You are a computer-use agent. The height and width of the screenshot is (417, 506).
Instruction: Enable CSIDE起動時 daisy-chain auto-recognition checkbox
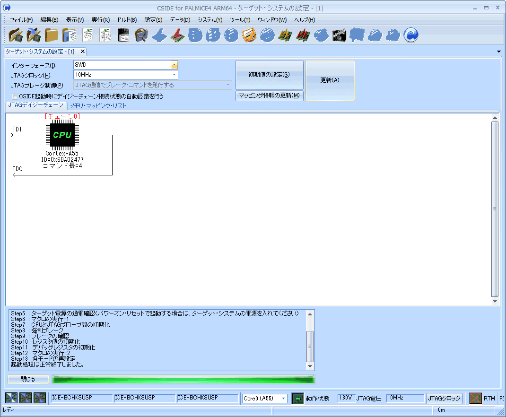[15, 96]
